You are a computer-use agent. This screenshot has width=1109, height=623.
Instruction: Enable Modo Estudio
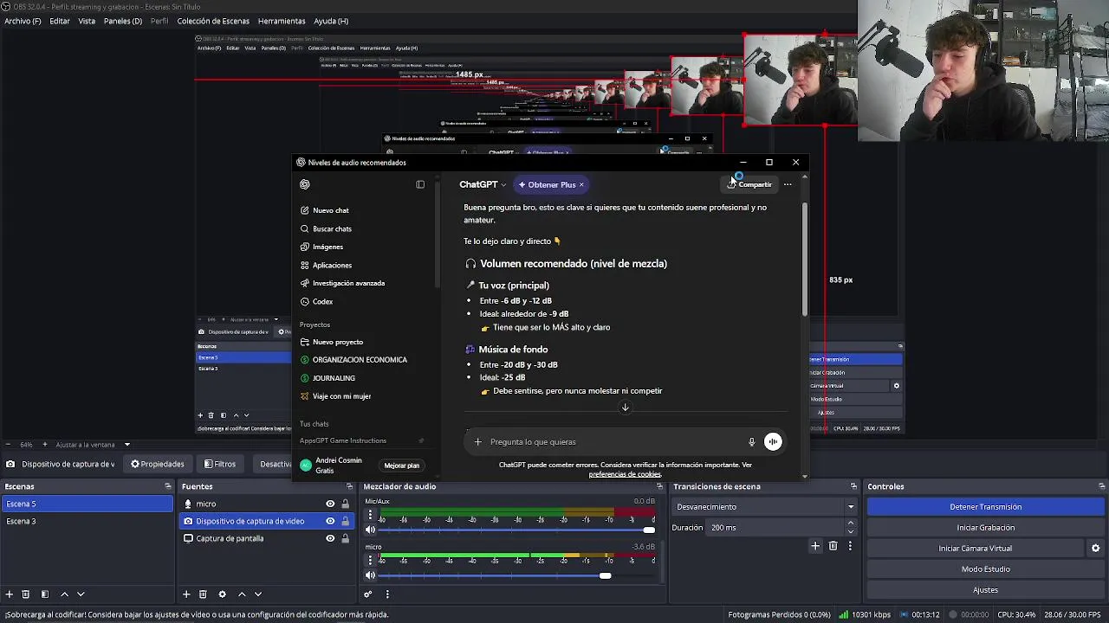(x=986, y=569)
